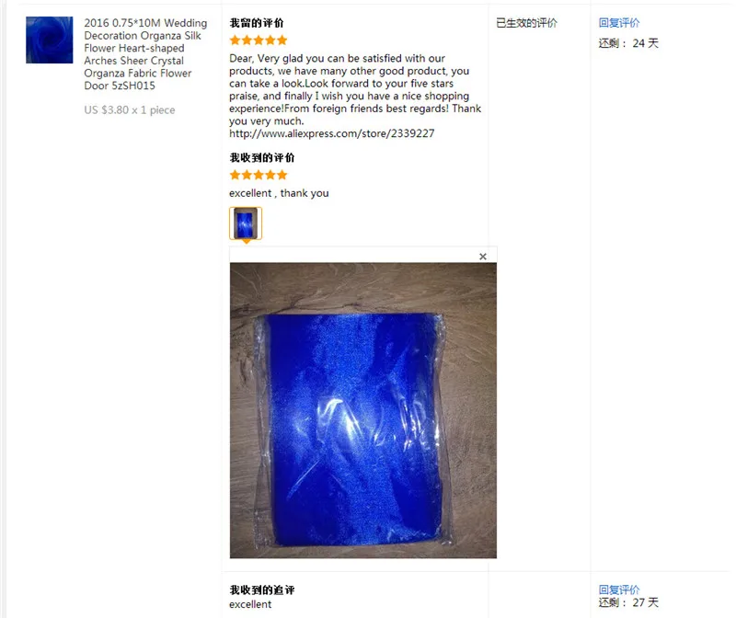
Task: Open the product title link for Wedding Decoration Organza
Action: pyautogui.click(x=145, y=54)
